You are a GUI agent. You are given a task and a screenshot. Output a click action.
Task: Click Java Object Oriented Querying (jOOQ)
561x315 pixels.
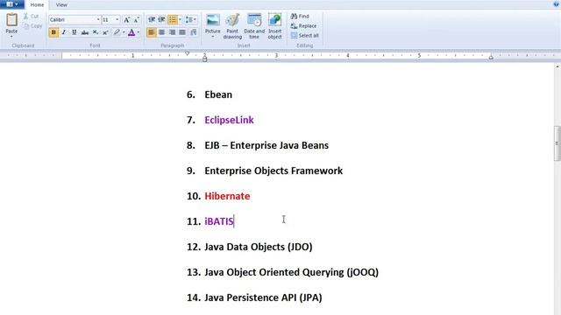[292, 272]
